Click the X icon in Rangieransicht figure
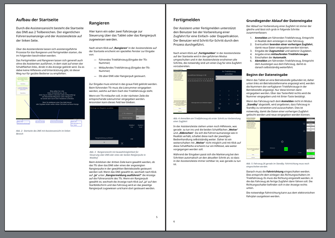Image resolution: width=335 pixels, height=238 pixels. pyautogui.click(x=122, y=143)
